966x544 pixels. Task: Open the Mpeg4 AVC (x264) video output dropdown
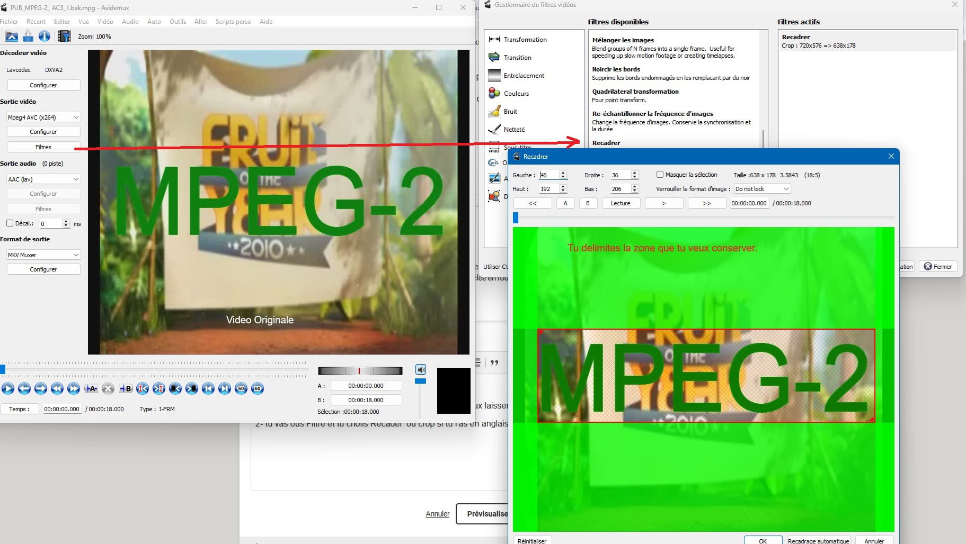tap(43, 117)
